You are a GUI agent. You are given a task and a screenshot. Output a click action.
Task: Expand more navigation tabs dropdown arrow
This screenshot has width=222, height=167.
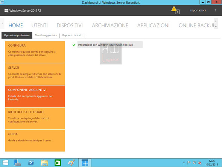tap(216, 26)
